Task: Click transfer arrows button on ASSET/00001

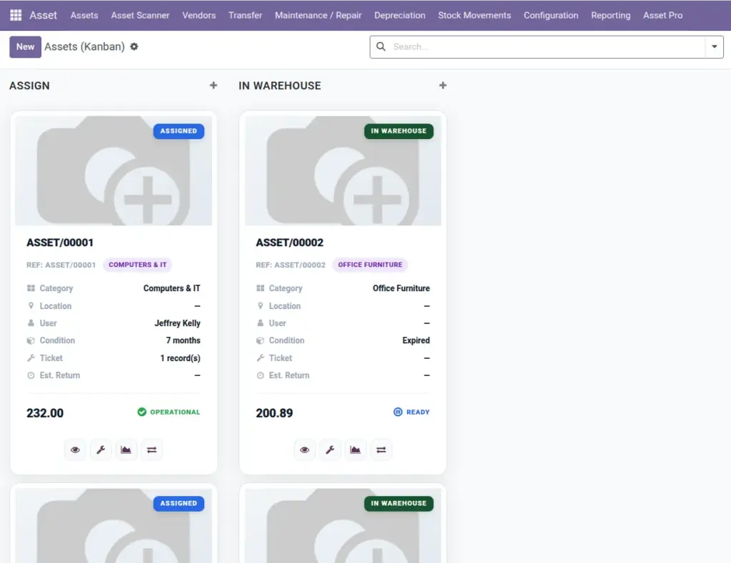Action: coord(151,450)
